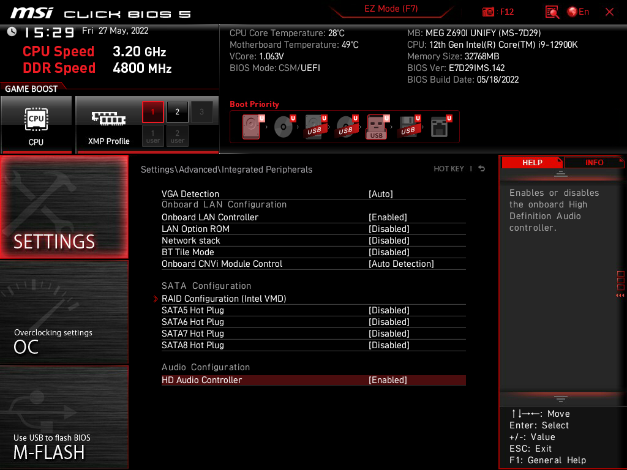Image resolution: width=627 pixels, height=470 pixels.
Task: Click the clock icon beside the time
Action: pos(12,32)
